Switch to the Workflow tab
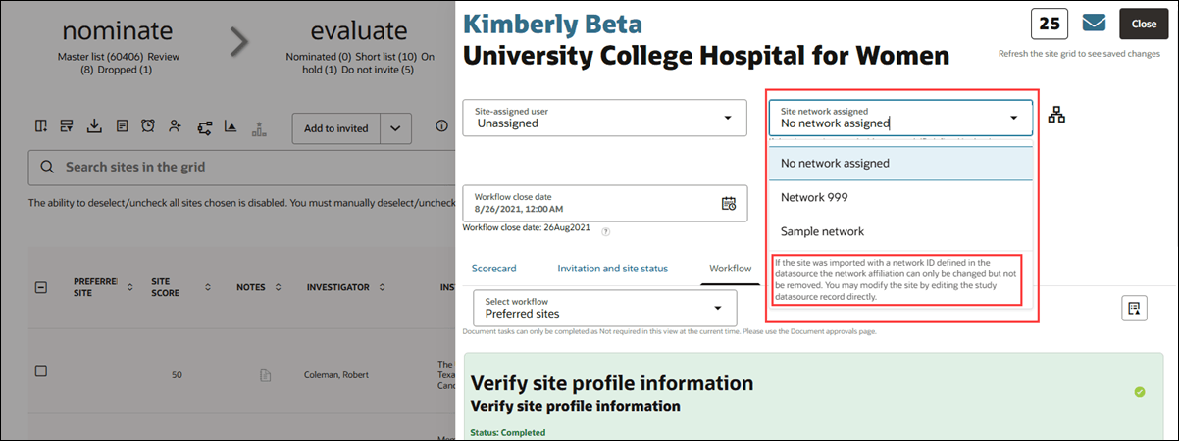This screenshot has width=1179, height=441. [731, 268]
